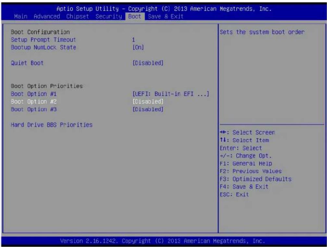The image size is (327, 247).
Task: Click the 'F4: Save & Exit' hint
Action: click(x=244, y=187)
